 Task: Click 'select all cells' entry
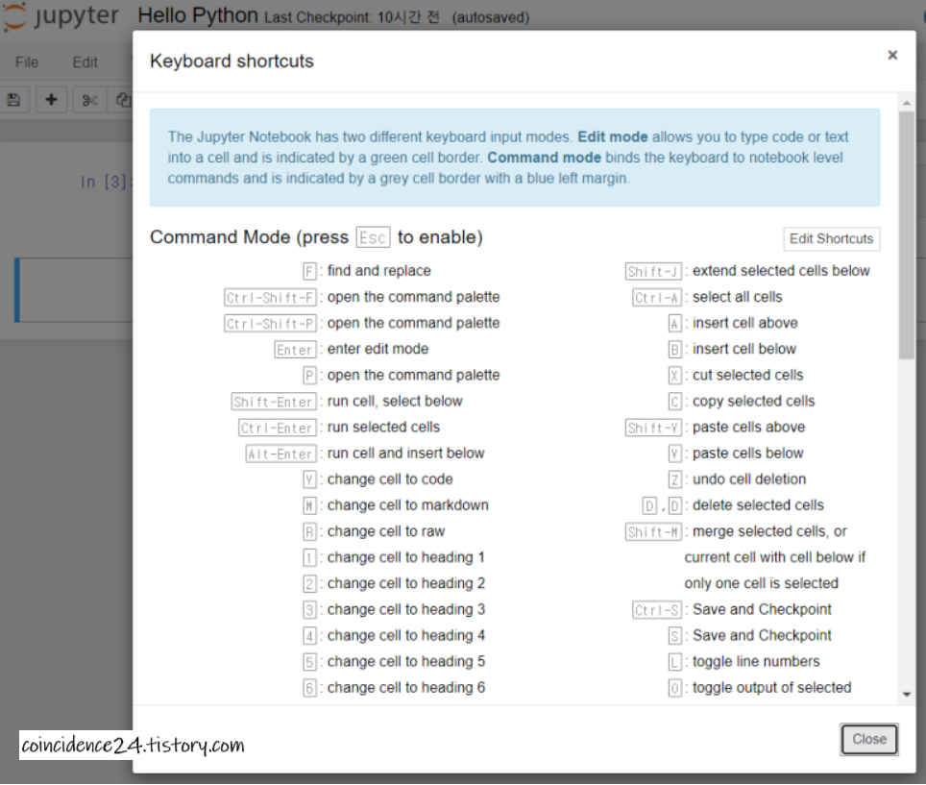738,297
